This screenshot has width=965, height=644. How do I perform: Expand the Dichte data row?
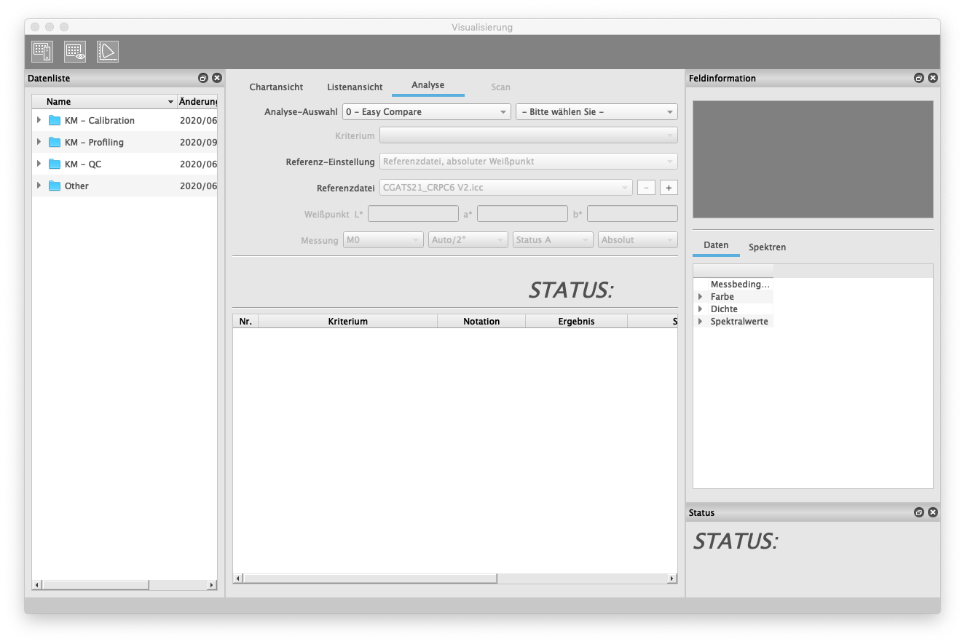[701, 309]
